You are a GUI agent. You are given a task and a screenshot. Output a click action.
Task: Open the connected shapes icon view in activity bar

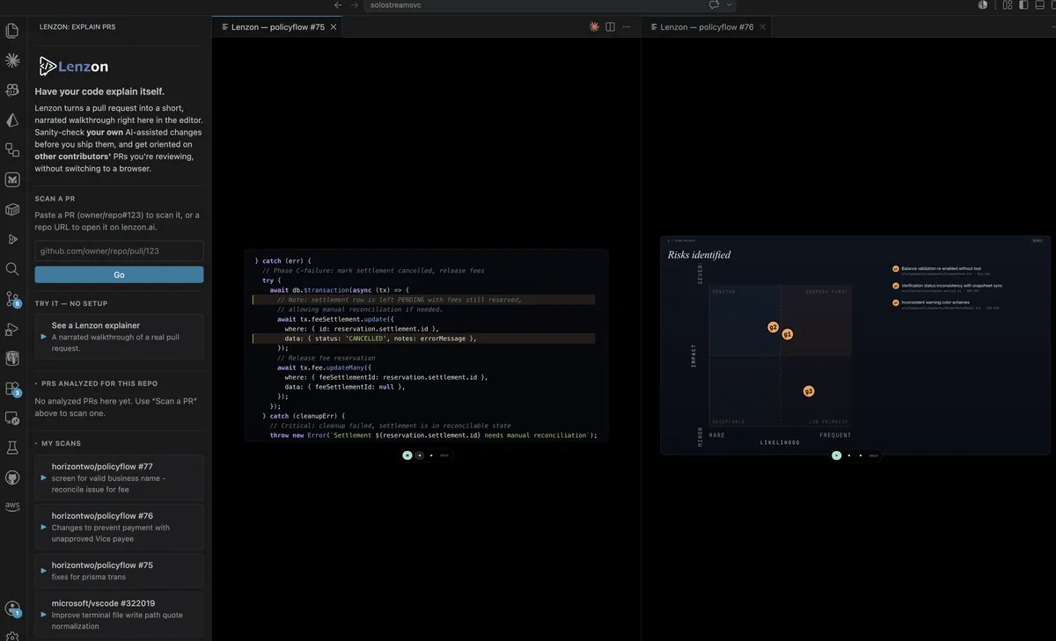point(12,149)
